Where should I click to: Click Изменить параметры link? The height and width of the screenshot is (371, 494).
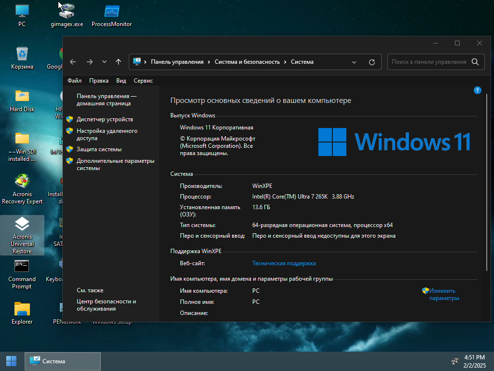pos(444,294)
